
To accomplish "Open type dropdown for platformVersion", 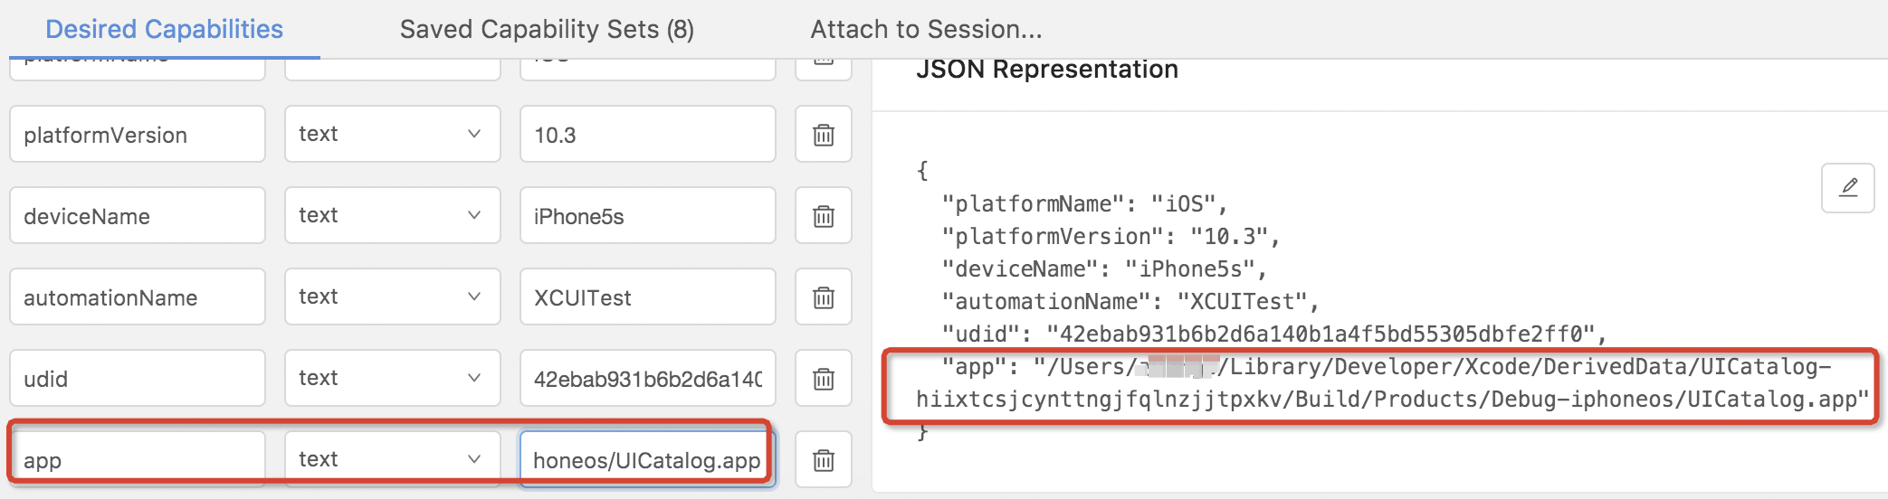I will (392, 134).
